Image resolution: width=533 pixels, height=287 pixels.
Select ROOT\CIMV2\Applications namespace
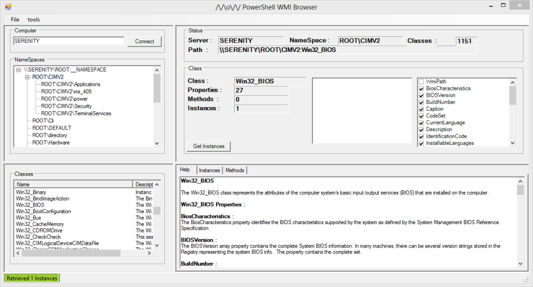coord(71,84)
